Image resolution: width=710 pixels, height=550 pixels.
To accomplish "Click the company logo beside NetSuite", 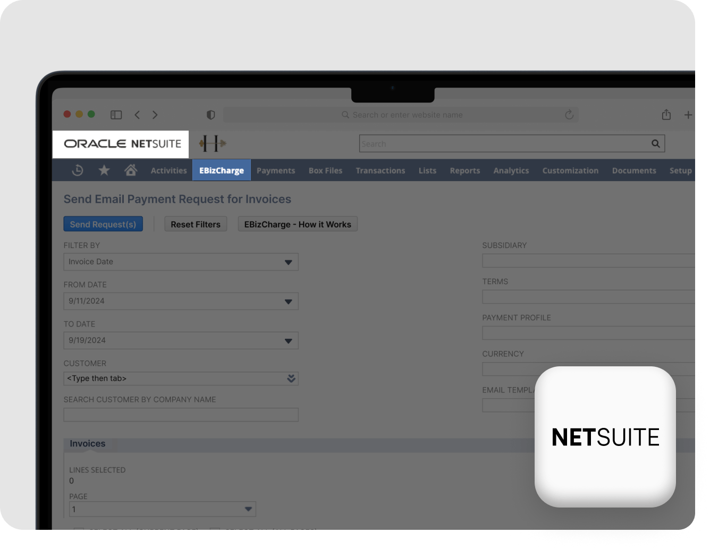I will (x=213, y=143).
